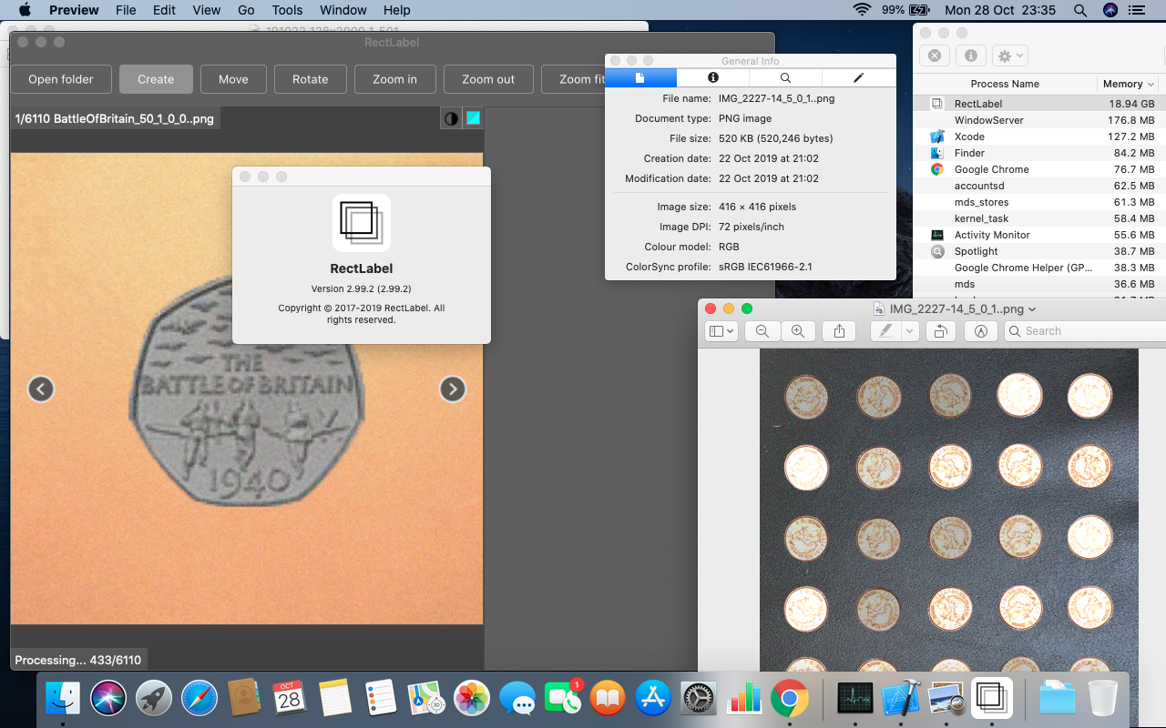Click the Rotate left icon in Preview toolbar

[940, 330]
